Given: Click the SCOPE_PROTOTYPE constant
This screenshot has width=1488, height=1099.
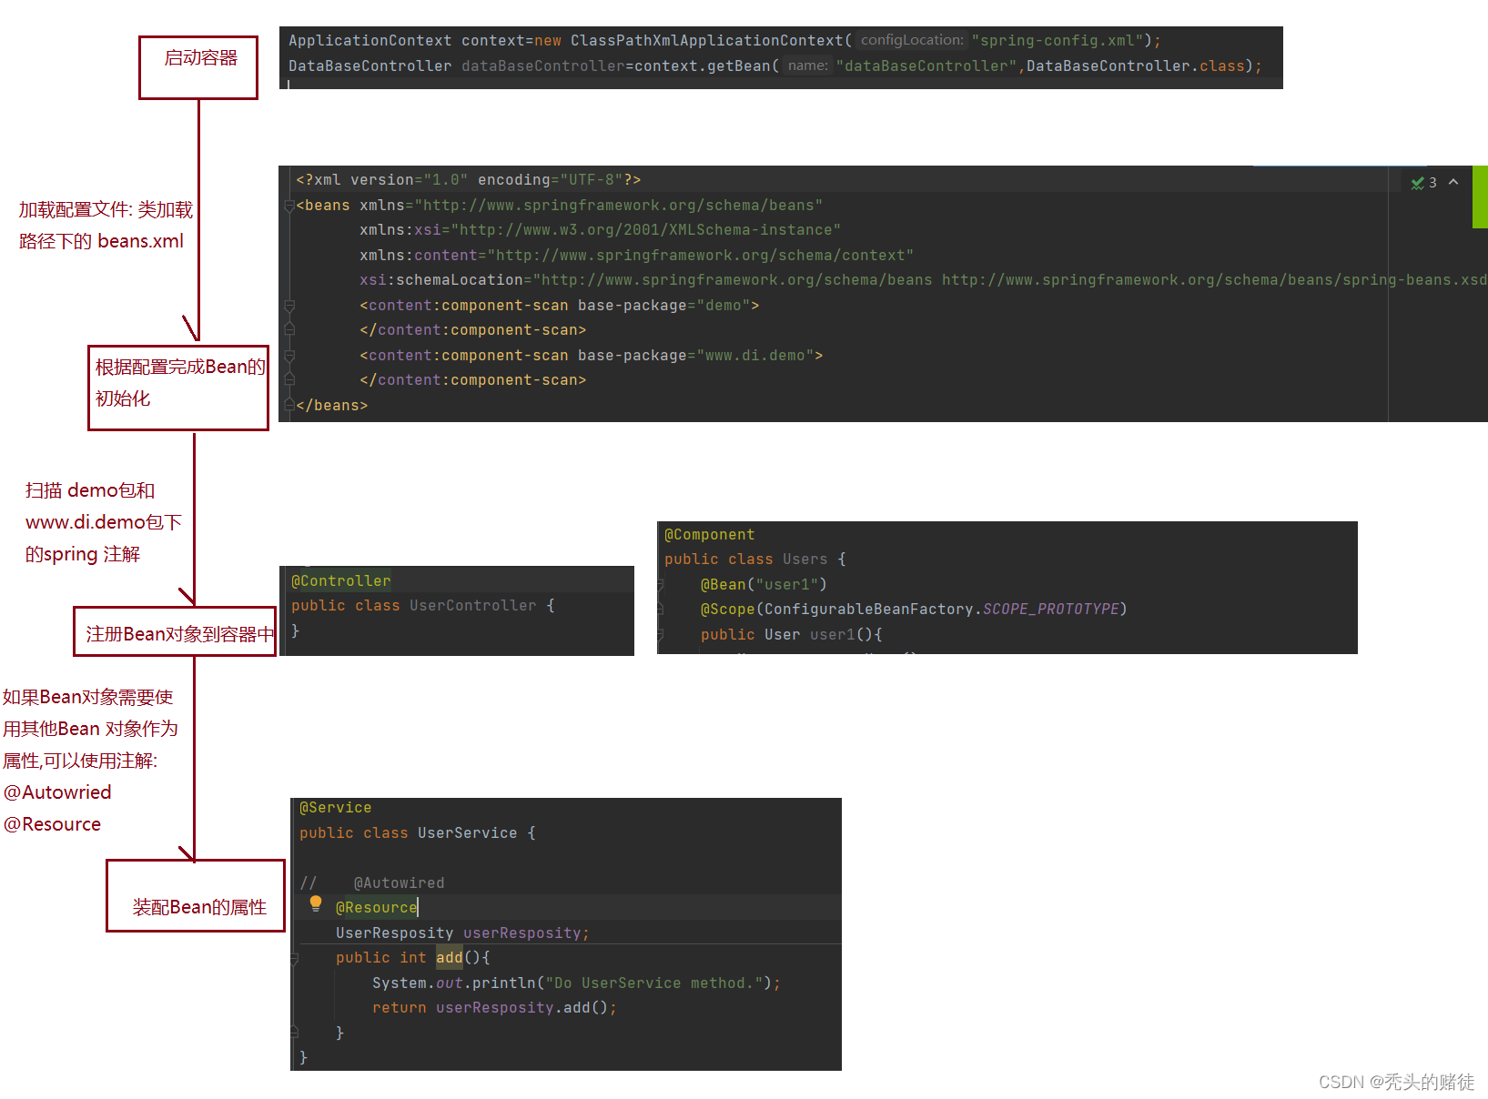Looking at the screenshot, I should click(1050, 610).
